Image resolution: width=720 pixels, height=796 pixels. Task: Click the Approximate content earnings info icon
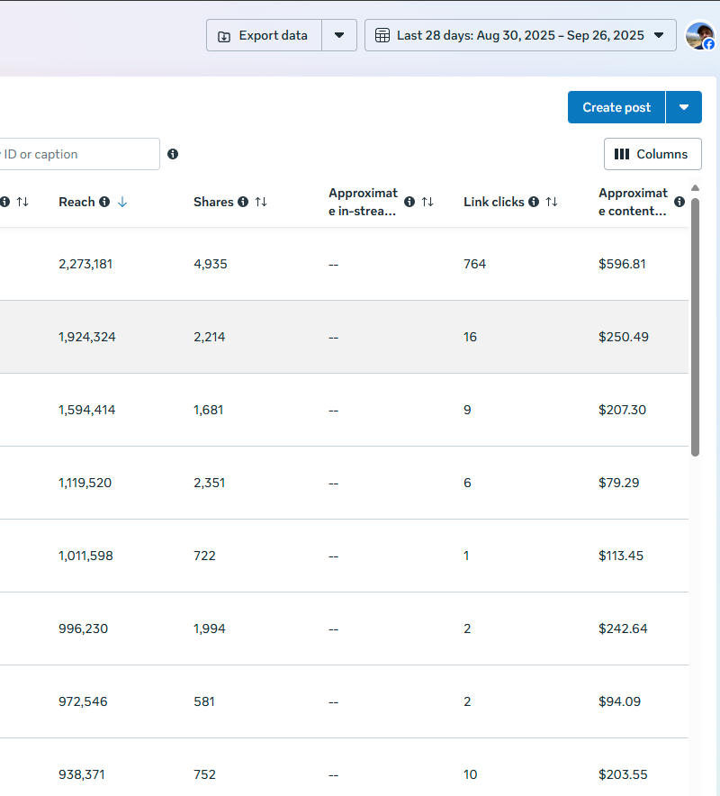tap(679, 202)
